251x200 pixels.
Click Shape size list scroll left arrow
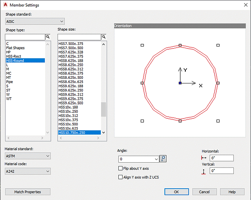point(61,138)
